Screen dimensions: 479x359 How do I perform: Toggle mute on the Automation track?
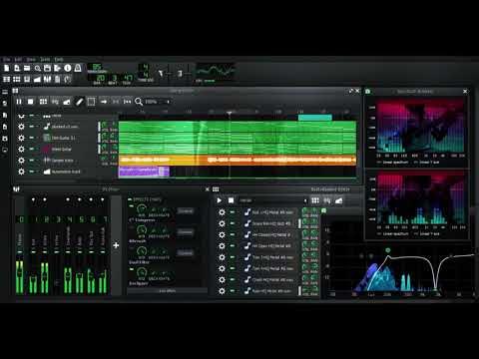[32, 172]
